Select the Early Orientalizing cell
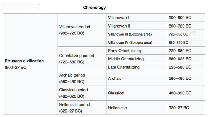 point(124,51)
